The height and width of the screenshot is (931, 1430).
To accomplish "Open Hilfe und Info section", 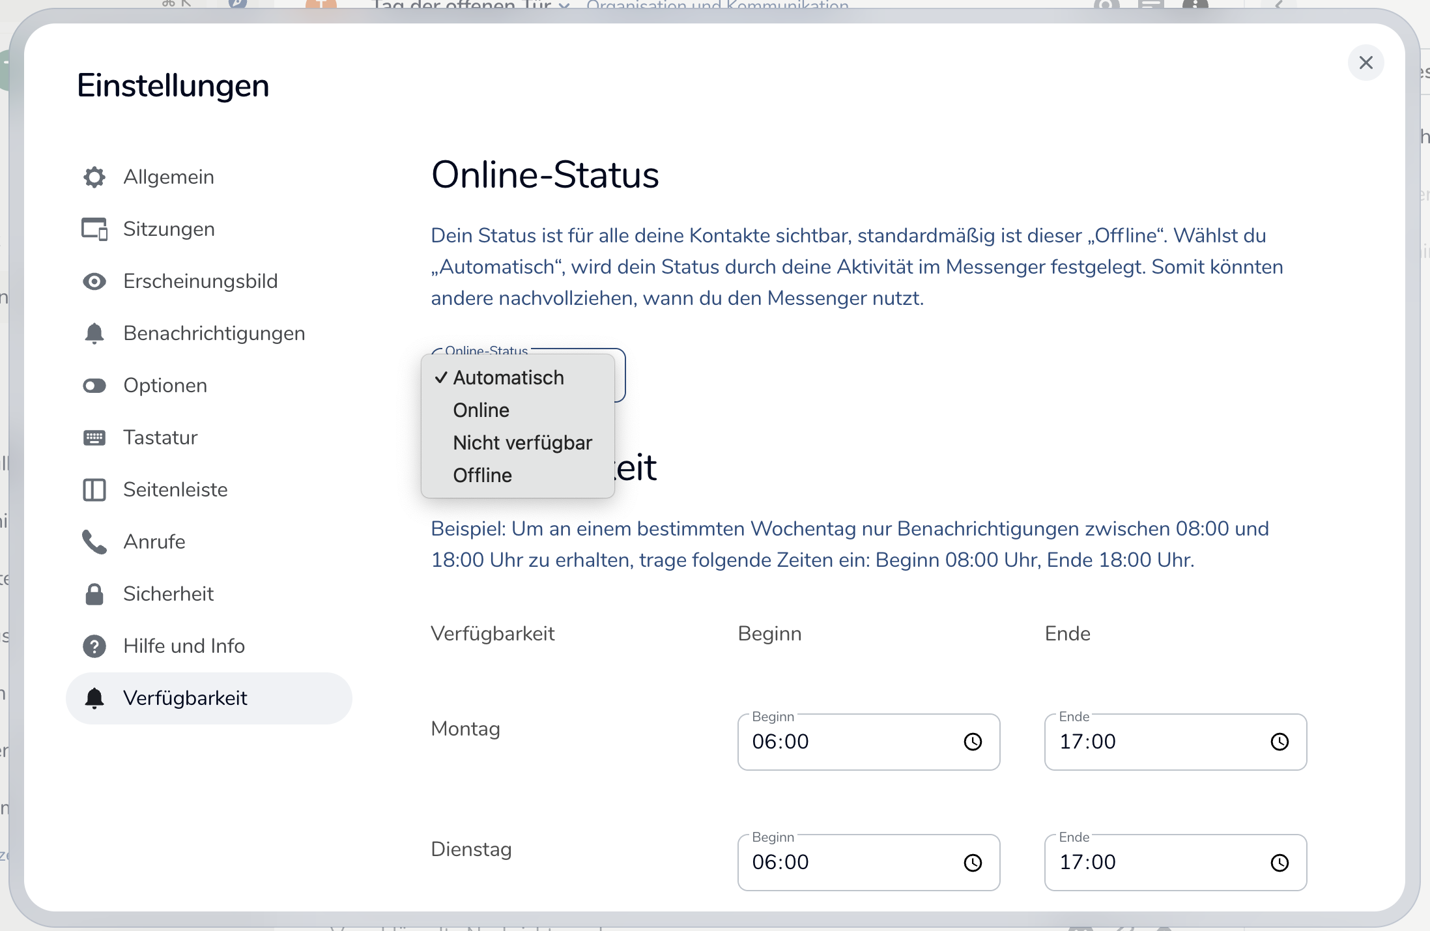I will (x=184, y=646).
